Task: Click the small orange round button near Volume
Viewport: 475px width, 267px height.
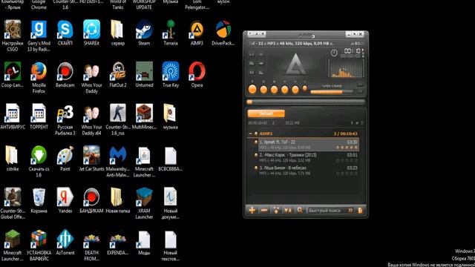Action: click(305, 88)
